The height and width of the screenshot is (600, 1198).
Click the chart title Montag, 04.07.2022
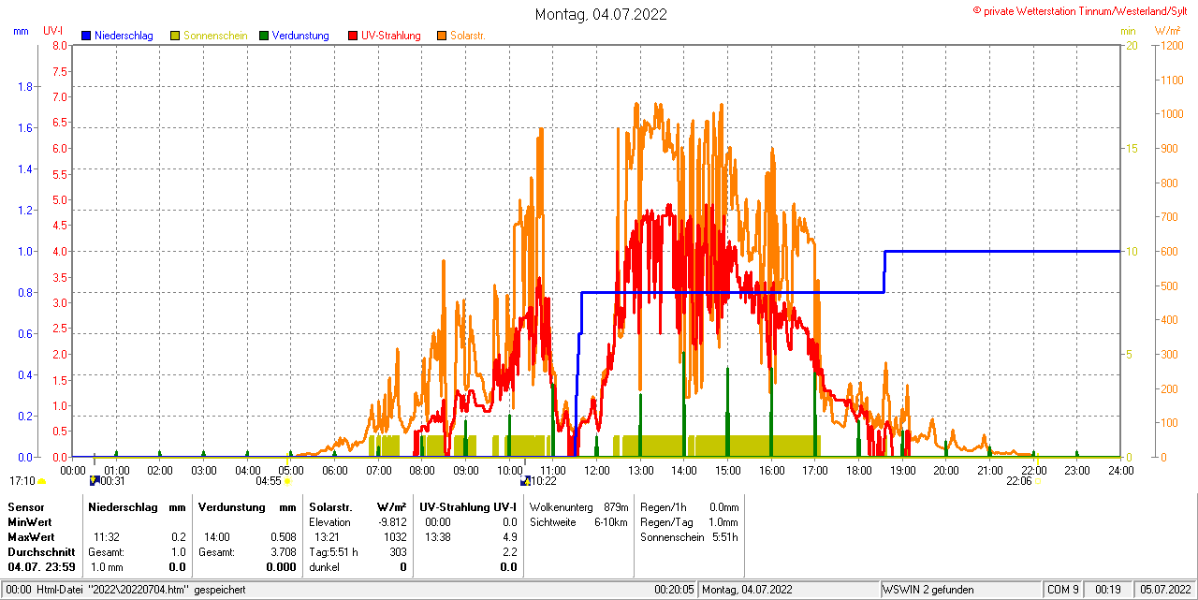[601, 14]
